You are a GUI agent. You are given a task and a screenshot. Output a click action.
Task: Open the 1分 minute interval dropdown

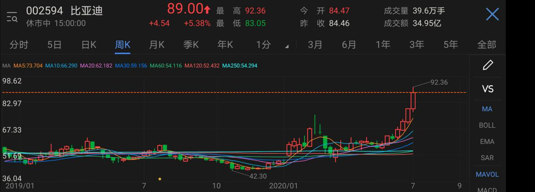[272, 45]
